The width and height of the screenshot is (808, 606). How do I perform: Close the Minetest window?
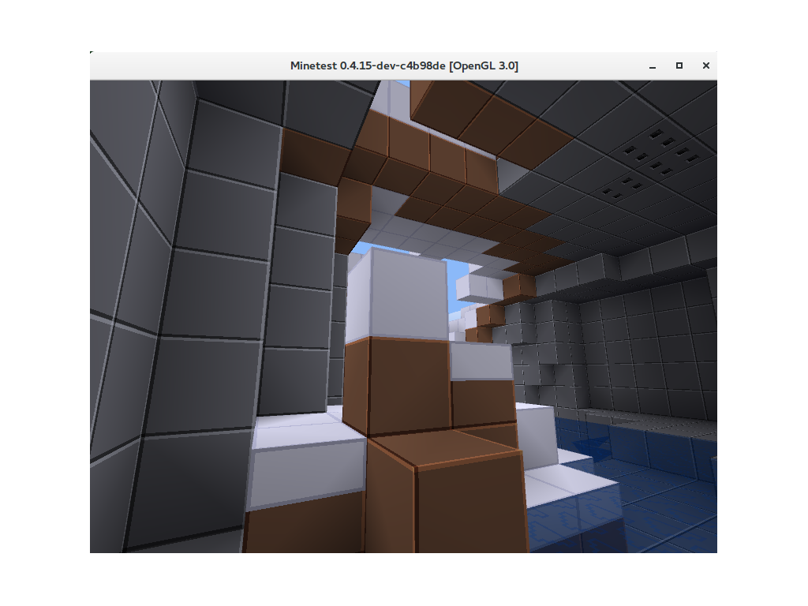click(x=705, y=65)
